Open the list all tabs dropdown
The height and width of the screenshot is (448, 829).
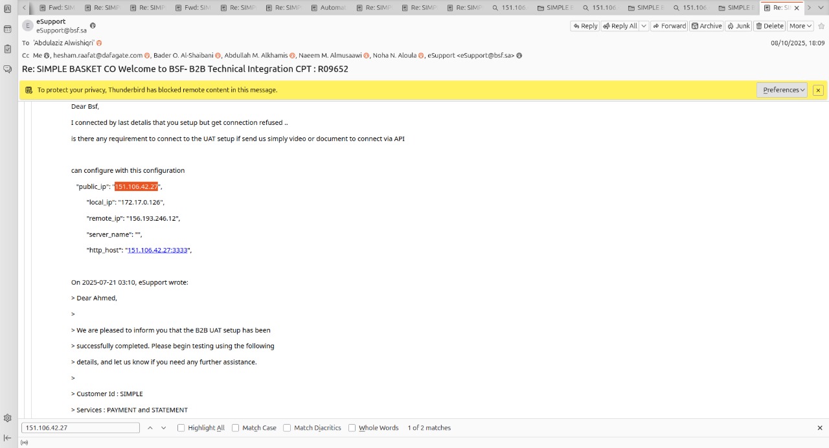[x=821, y=8]
